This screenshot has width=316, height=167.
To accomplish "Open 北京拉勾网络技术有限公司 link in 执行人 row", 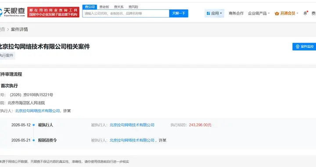I will point(37,111).
